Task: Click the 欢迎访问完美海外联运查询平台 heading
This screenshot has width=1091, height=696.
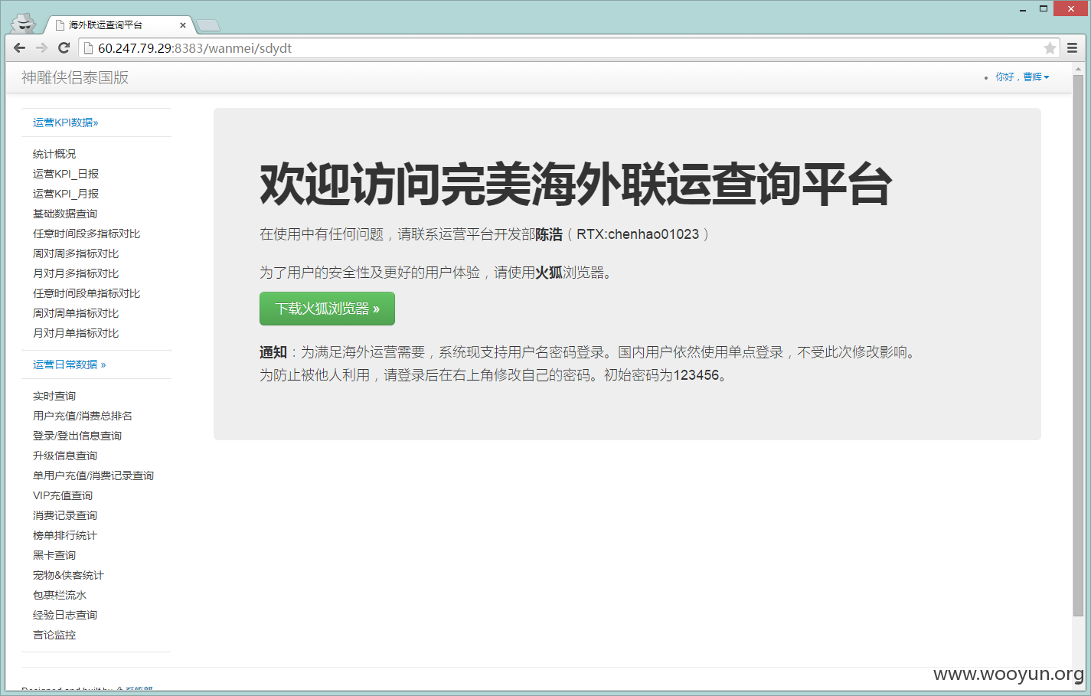Action: pyautogui.click(x=576, y=185)
